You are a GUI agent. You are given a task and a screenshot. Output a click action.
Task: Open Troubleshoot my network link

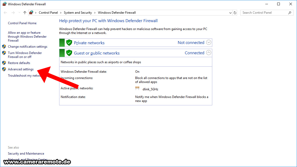pyautogui.click(x=24, y=76)
